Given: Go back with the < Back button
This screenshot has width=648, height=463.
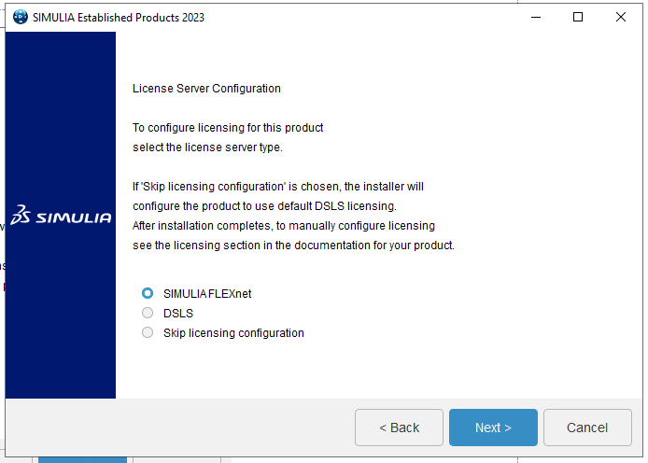Looking at the screenshot, I should (399, 428).
